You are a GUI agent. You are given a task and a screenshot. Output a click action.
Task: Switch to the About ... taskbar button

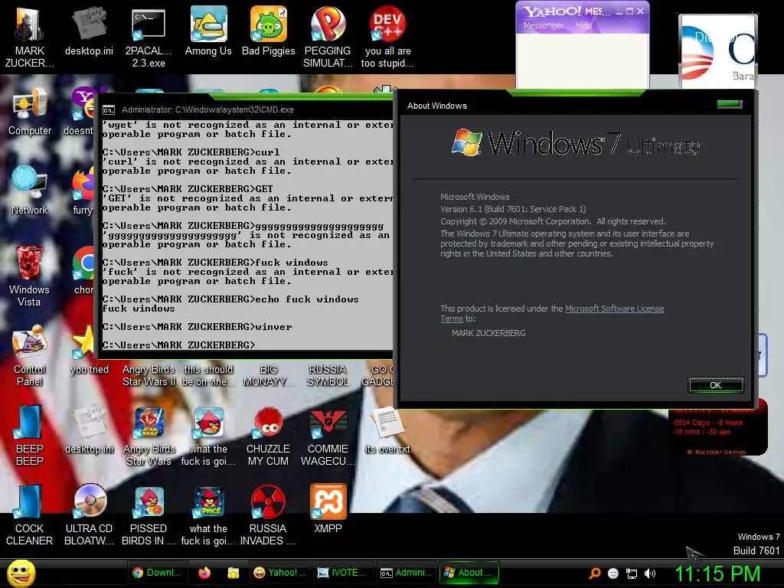469,573
